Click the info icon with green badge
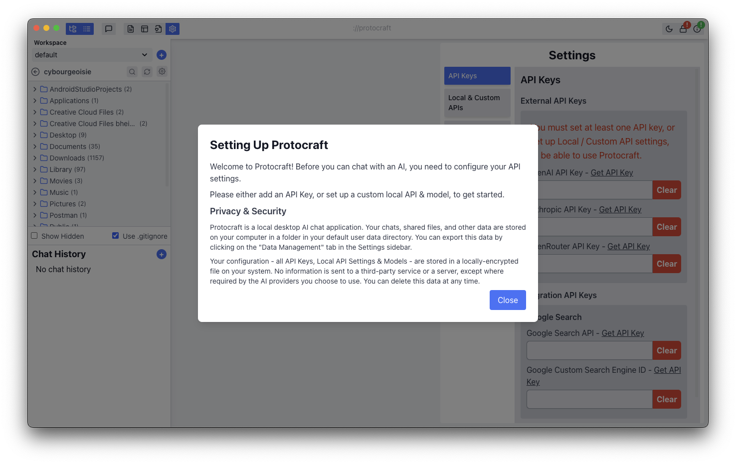736x464 pixels. [697, 29]
